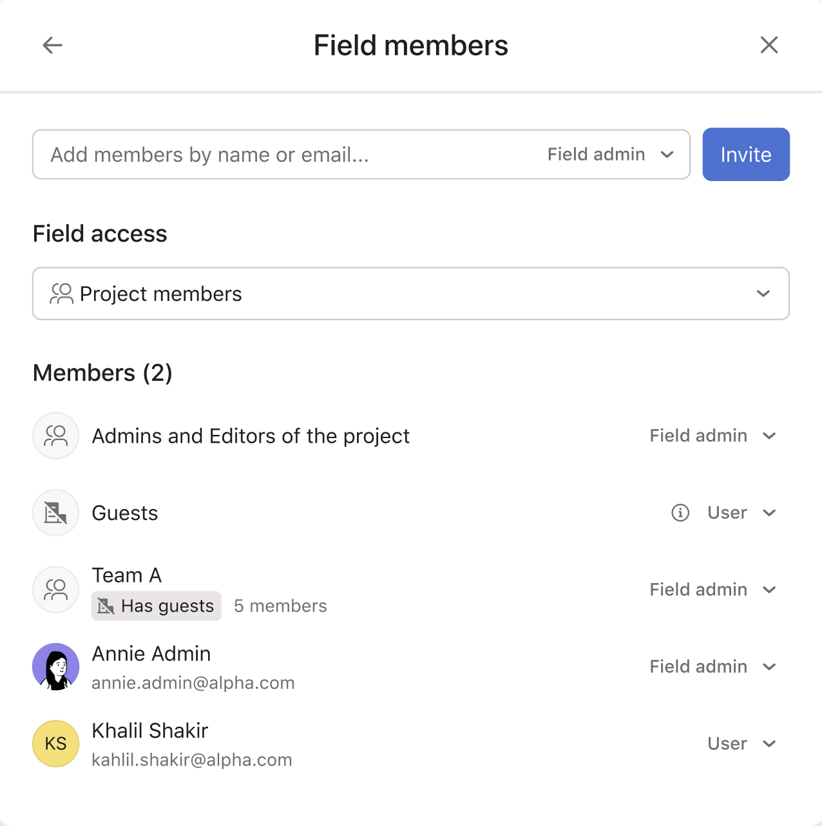Open the Guests User role dropdown
The width and height of the screenshot is (822, 826).
[741, 513]
